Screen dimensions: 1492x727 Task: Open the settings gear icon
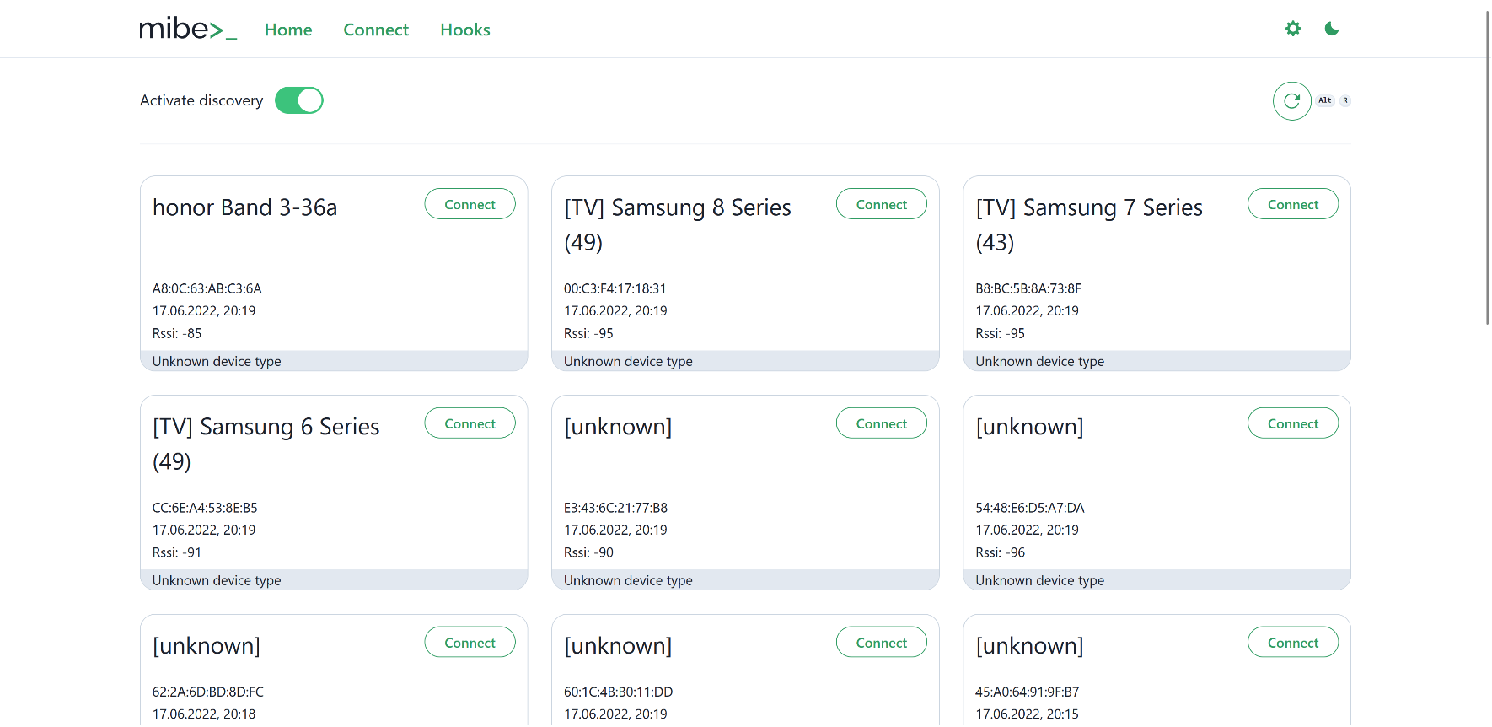pos(1293,29)
